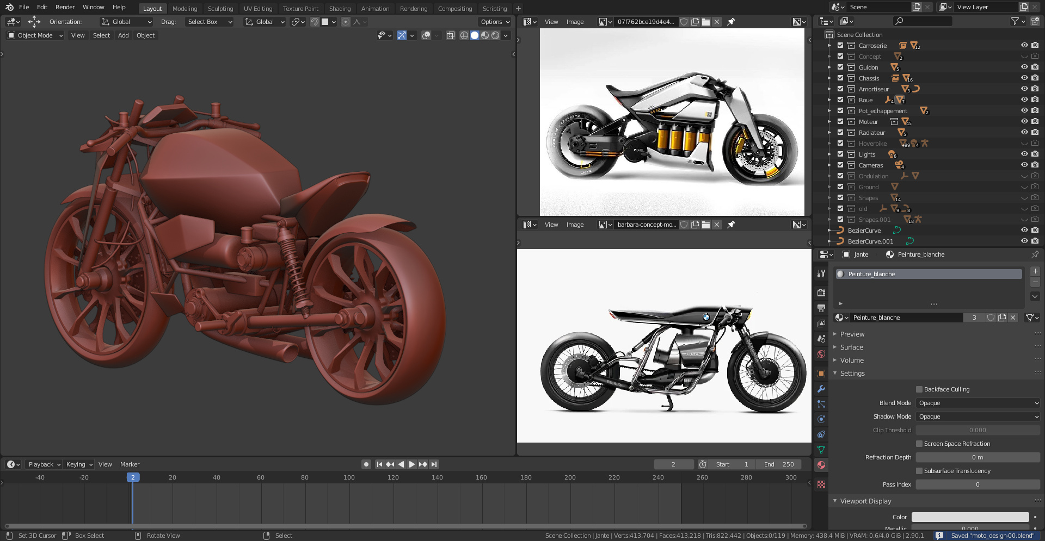Open the Output properties tab
1045x541 pixels.
click(821, 308)
